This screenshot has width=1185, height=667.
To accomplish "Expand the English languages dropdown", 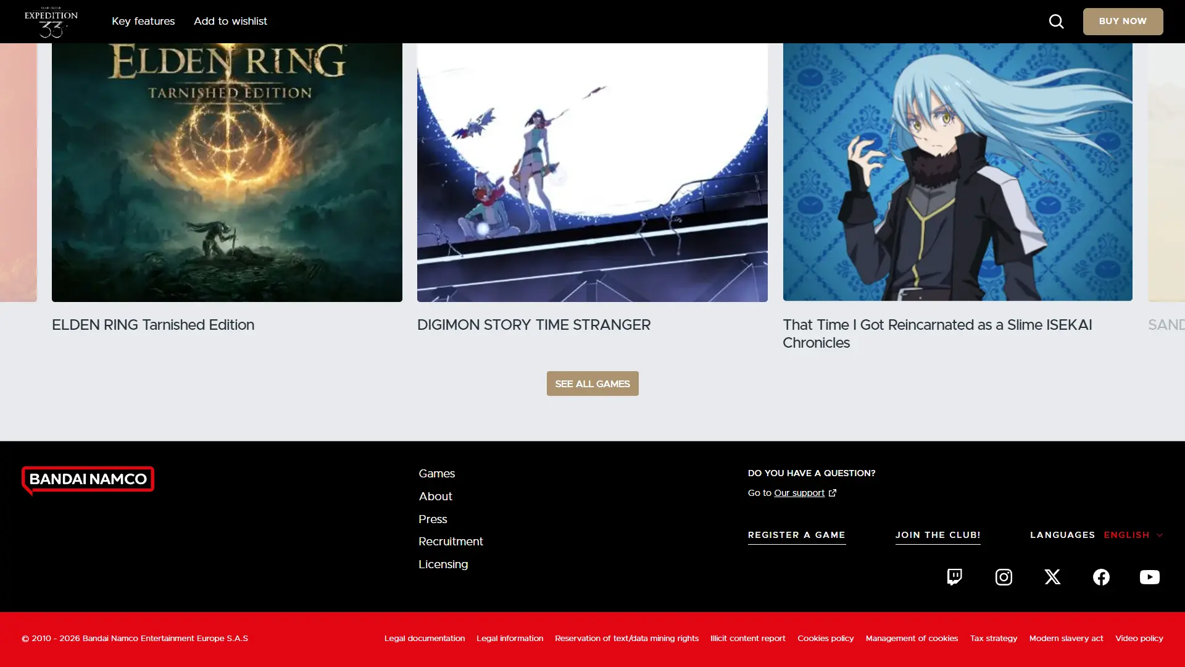I will (x=1133, y=535).
